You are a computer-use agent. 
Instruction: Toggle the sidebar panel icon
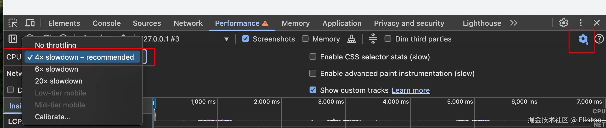[x=13, y=39]
